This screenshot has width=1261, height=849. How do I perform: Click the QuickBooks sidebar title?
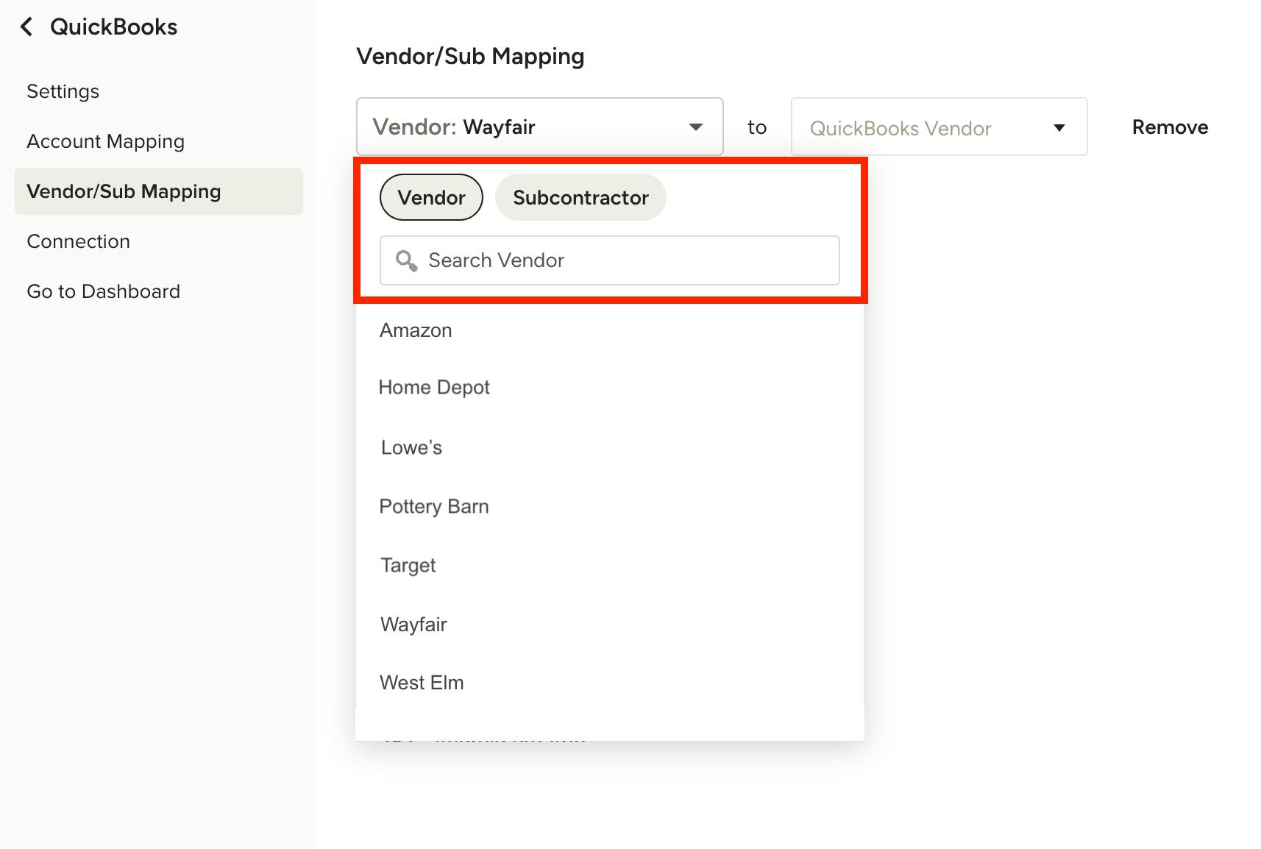click(114, 27)
